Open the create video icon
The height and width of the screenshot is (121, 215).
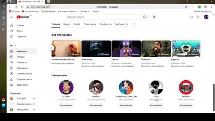point(191,17)
